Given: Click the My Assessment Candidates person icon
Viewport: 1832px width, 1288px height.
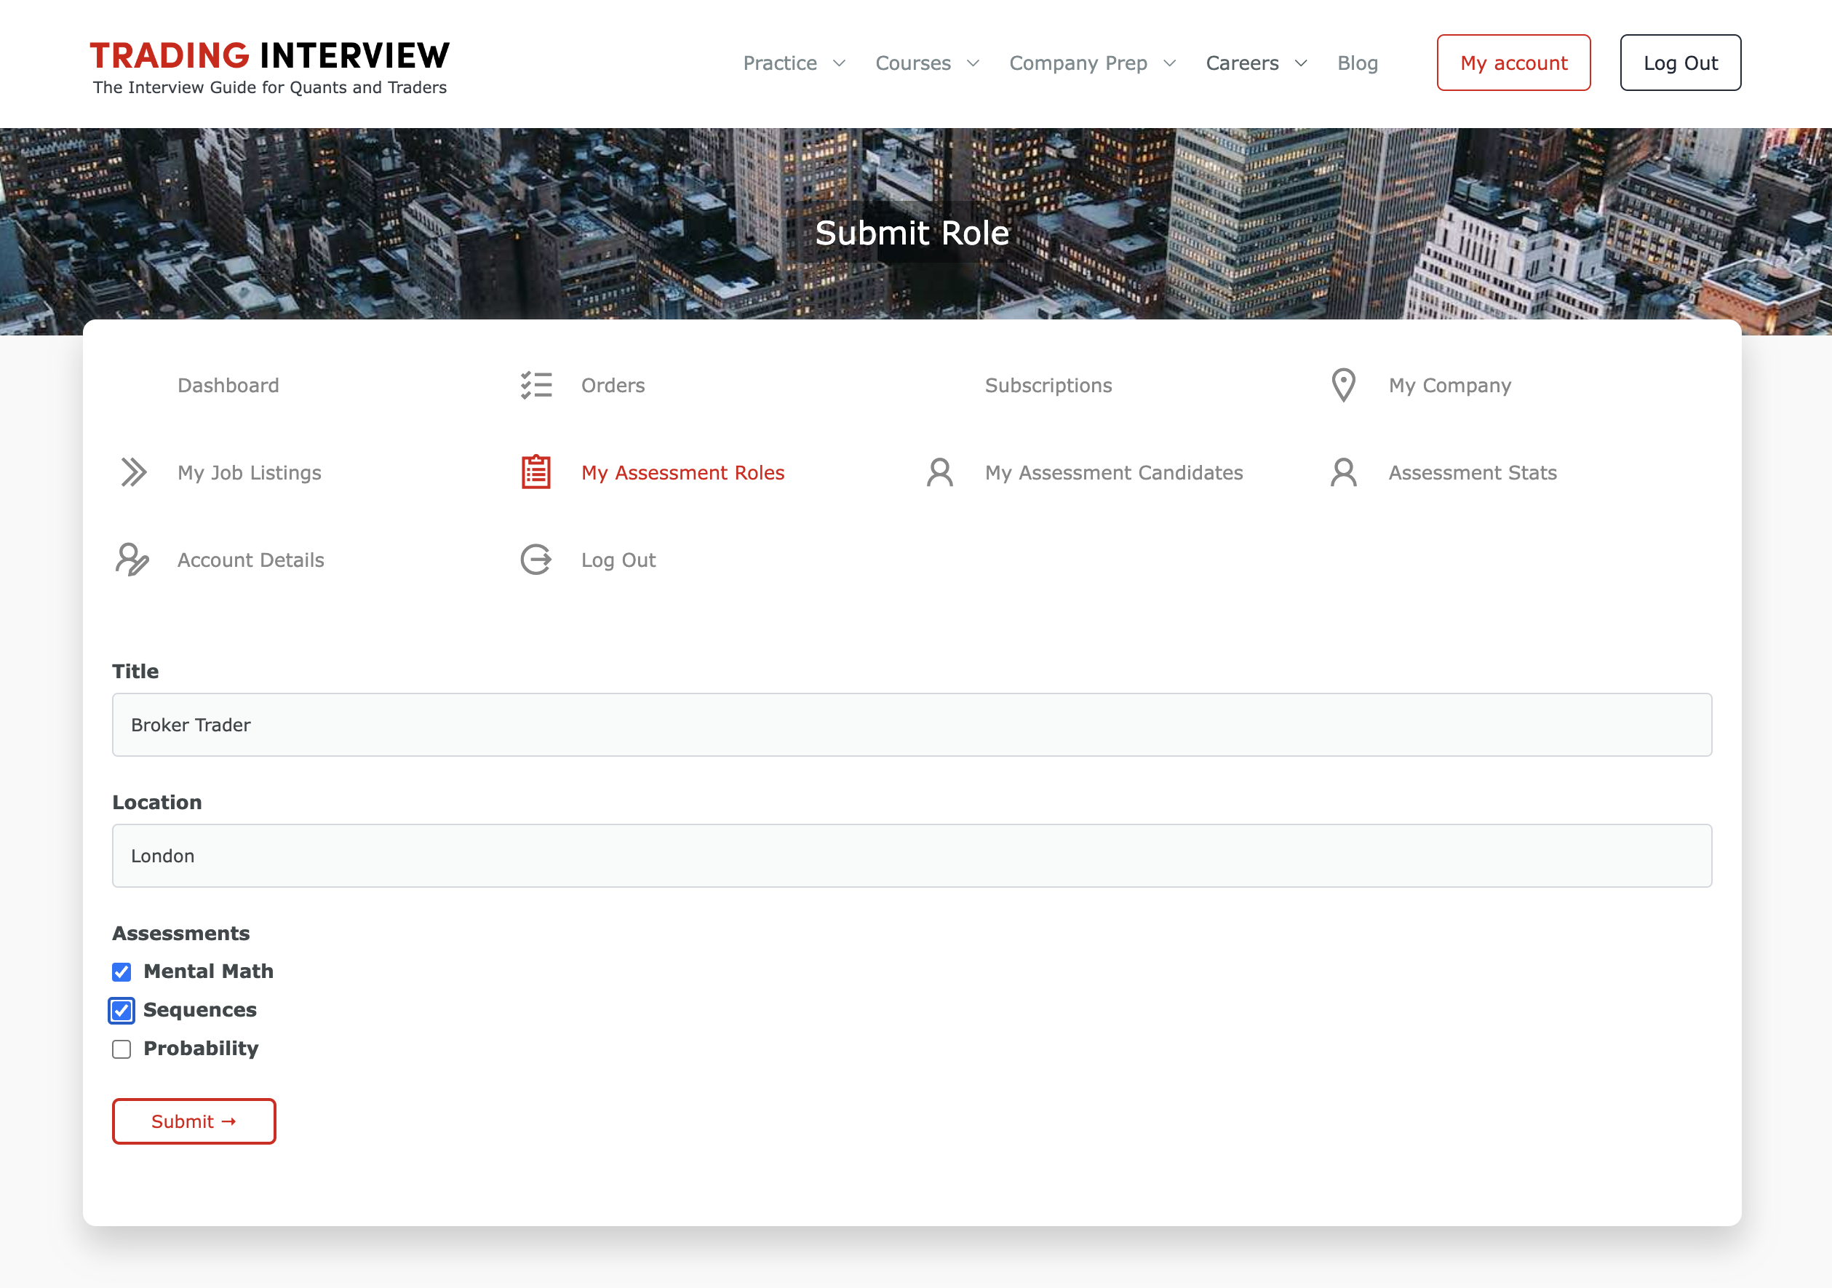Looking at the screenshot, I should 939,472.
